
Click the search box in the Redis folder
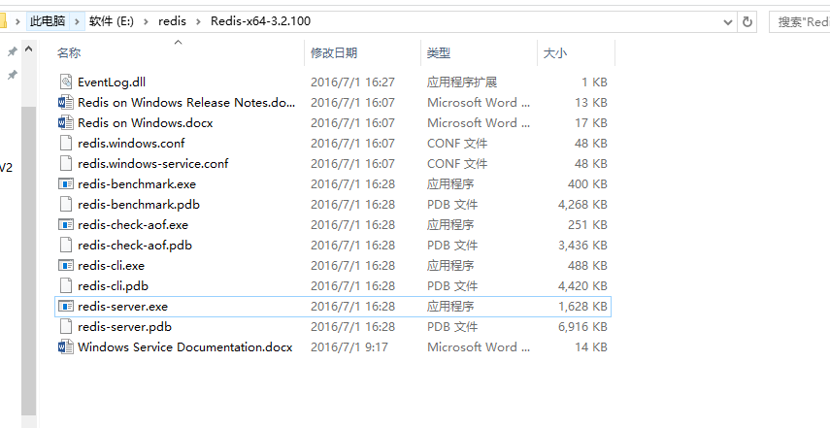point(799,21)
